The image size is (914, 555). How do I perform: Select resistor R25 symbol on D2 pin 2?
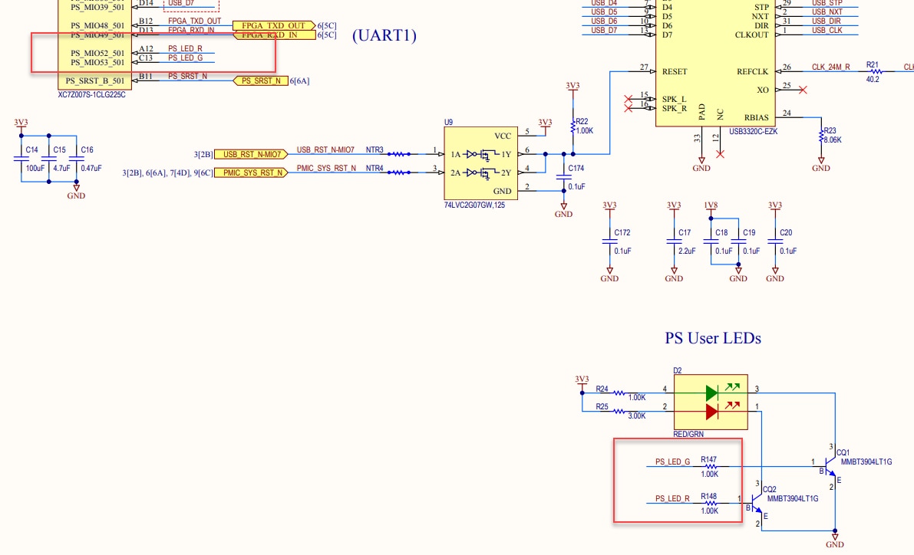(x=619, y=412)
